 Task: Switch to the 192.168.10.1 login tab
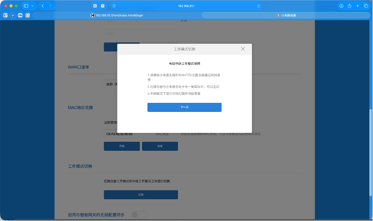[x=117, y=15]
